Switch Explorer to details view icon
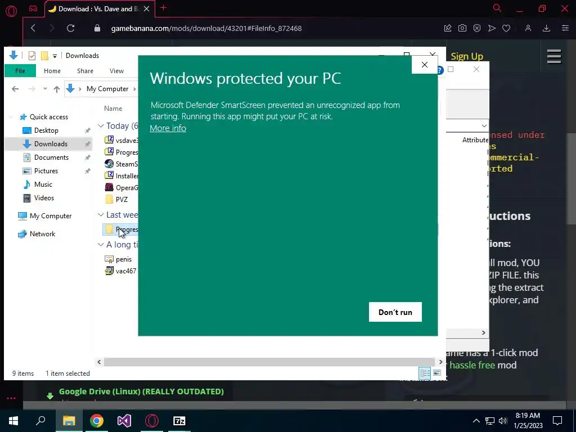 tap(425, 373)
